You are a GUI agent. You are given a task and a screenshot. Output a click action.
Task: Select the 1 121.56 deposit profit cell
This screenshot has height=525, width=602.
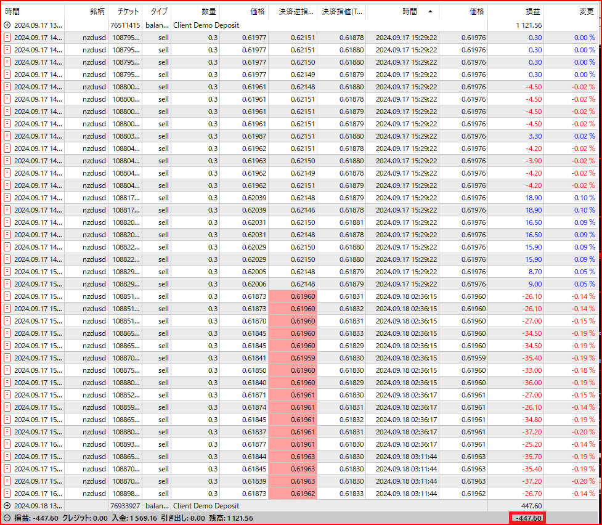(x=516, y=25)
